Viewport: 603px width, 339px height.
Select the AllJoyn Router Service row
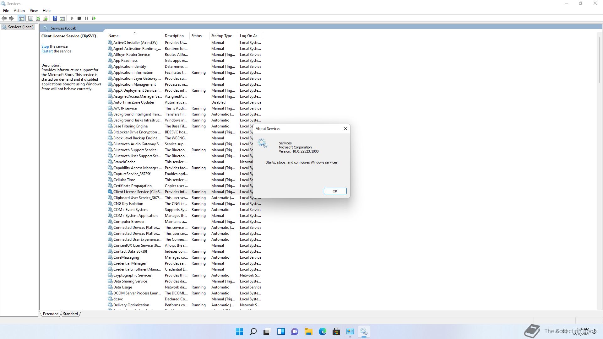pyautogui.click(x=185, y=55)
